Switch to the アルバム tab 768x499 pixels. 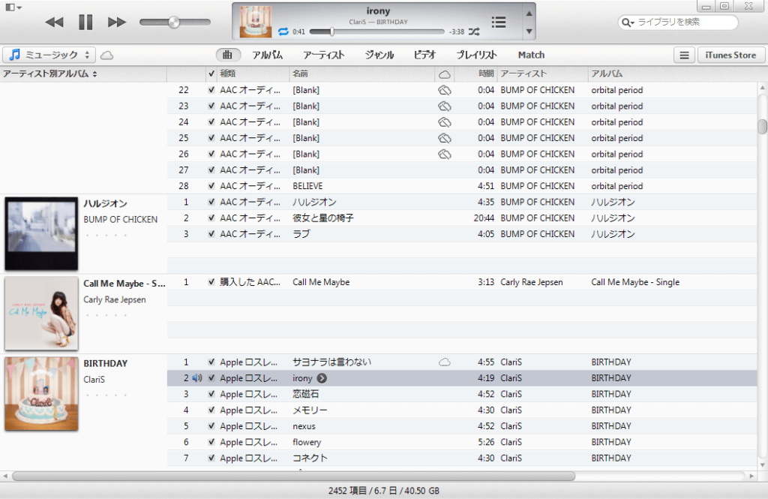[x=268, y=55]
